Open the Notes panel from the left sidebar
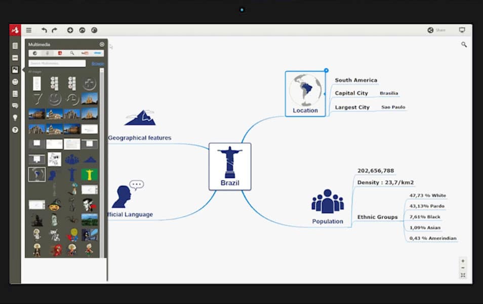 click(15, 46)
